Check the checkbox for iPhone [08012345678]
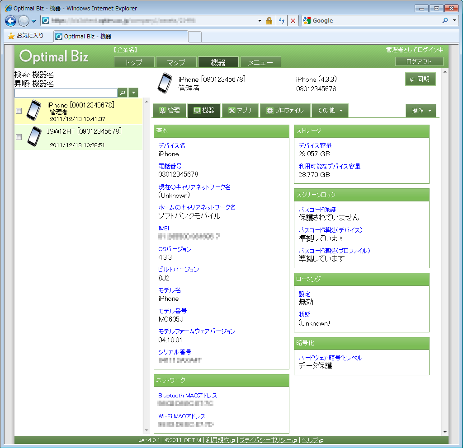Image resolution: width=463 pixels, height=448 pixels. [x=19, y=111]
